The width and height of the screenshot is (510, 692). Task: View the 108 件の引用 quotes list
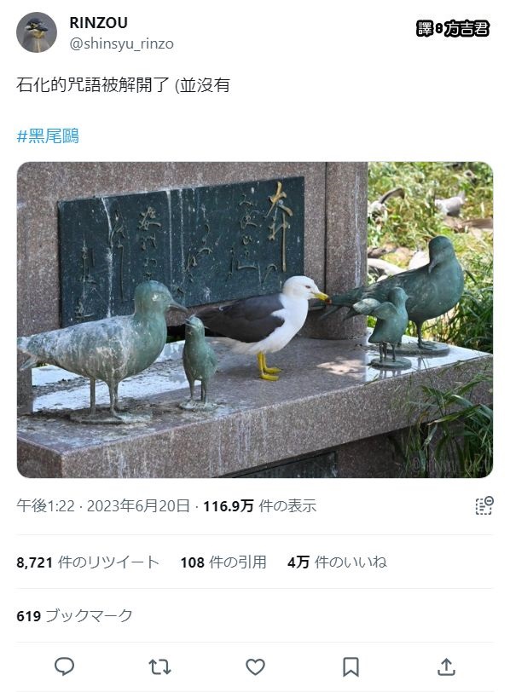pos(223,562)
